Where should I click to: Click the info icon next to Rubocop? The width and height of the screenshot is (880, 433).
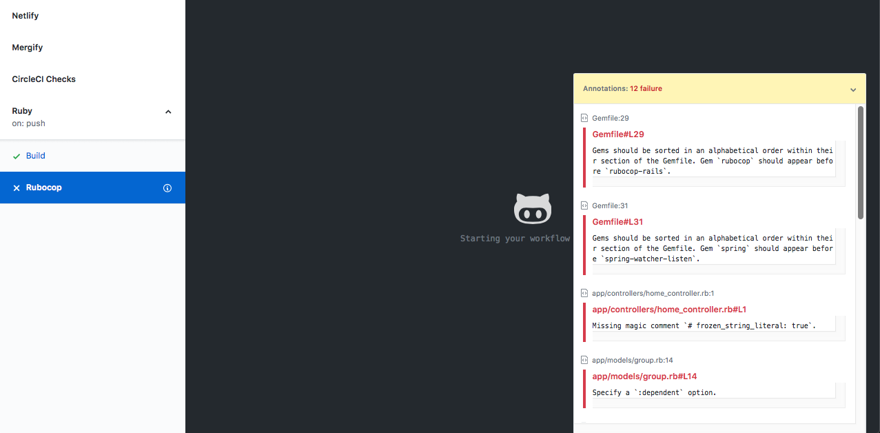[167, 187]
